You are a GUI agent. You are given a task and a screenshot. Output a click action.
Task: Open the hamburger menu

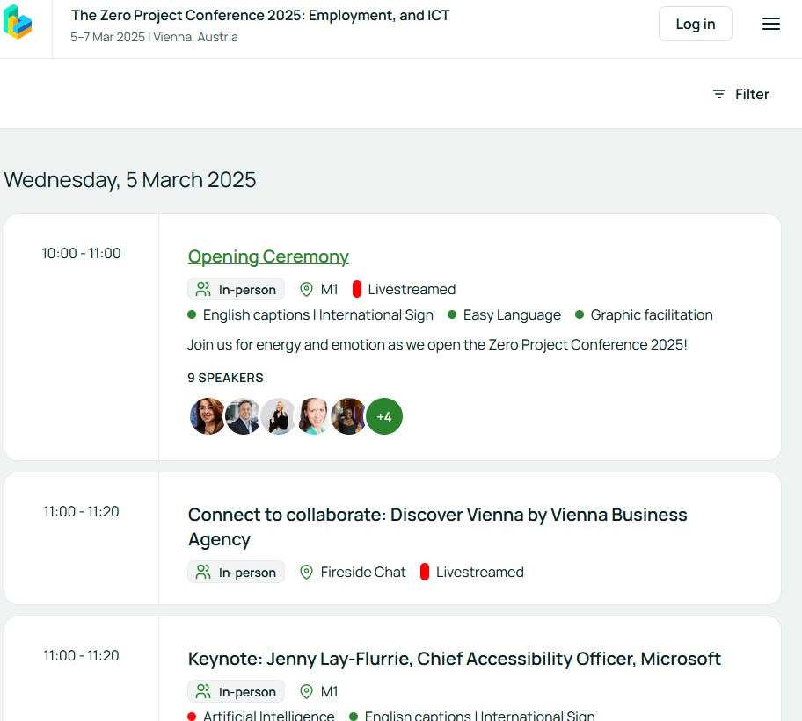click(x=771, y=25)
